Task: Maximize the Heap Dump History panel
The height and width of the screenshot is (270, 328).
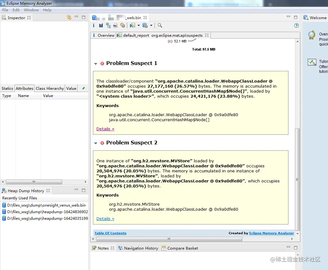Action: (x=84, y=190)
